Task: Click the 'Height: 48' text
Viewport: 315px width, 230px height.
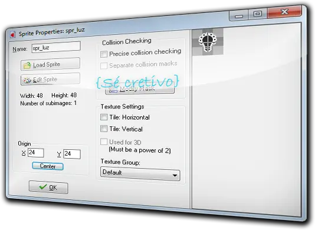Action: coord(64,95)
